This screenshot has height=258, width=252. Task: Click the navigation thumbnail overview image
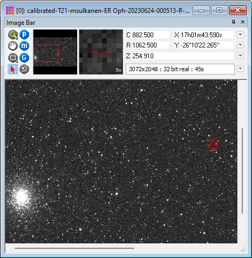[55, 52]
